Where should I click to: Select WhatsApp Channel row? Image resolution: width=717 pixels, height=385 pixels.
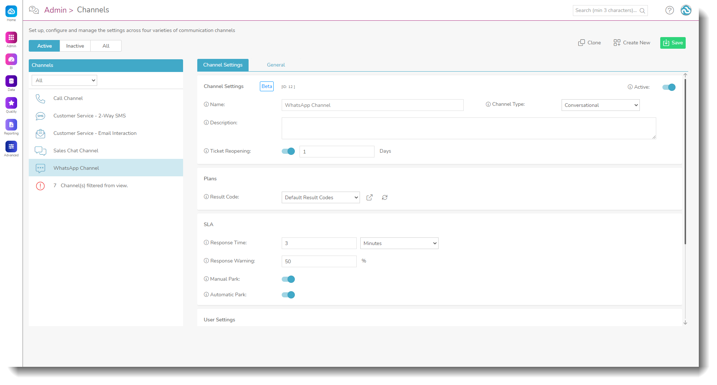(106, 168)
